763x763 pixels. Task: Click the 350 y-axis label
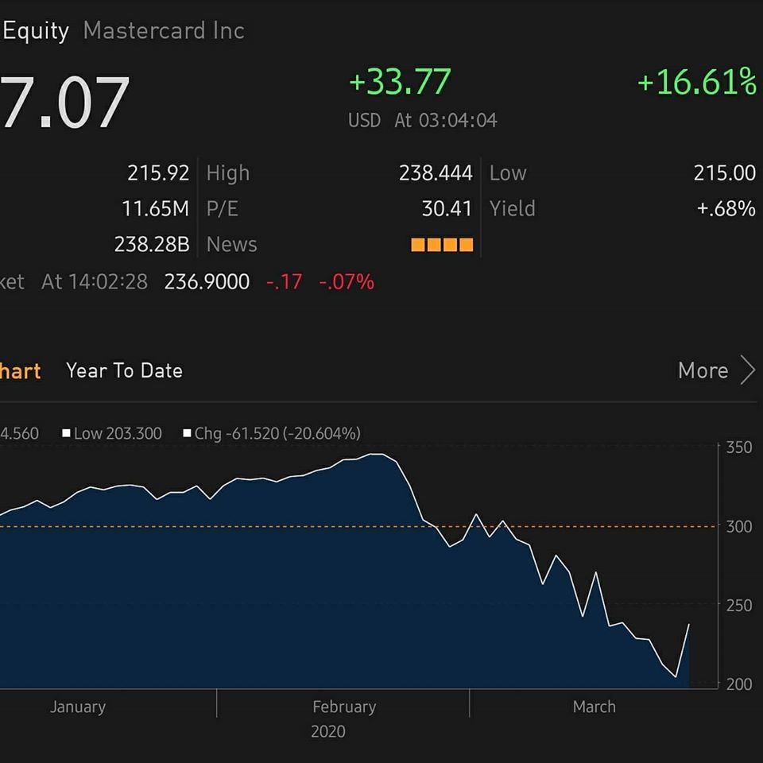coord(738,447)
